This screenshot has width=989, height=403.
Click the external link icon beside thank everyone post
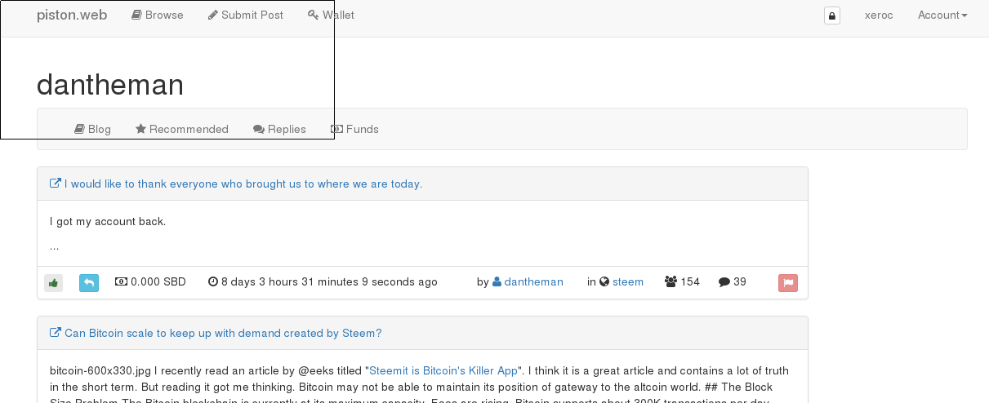(56, 184)
